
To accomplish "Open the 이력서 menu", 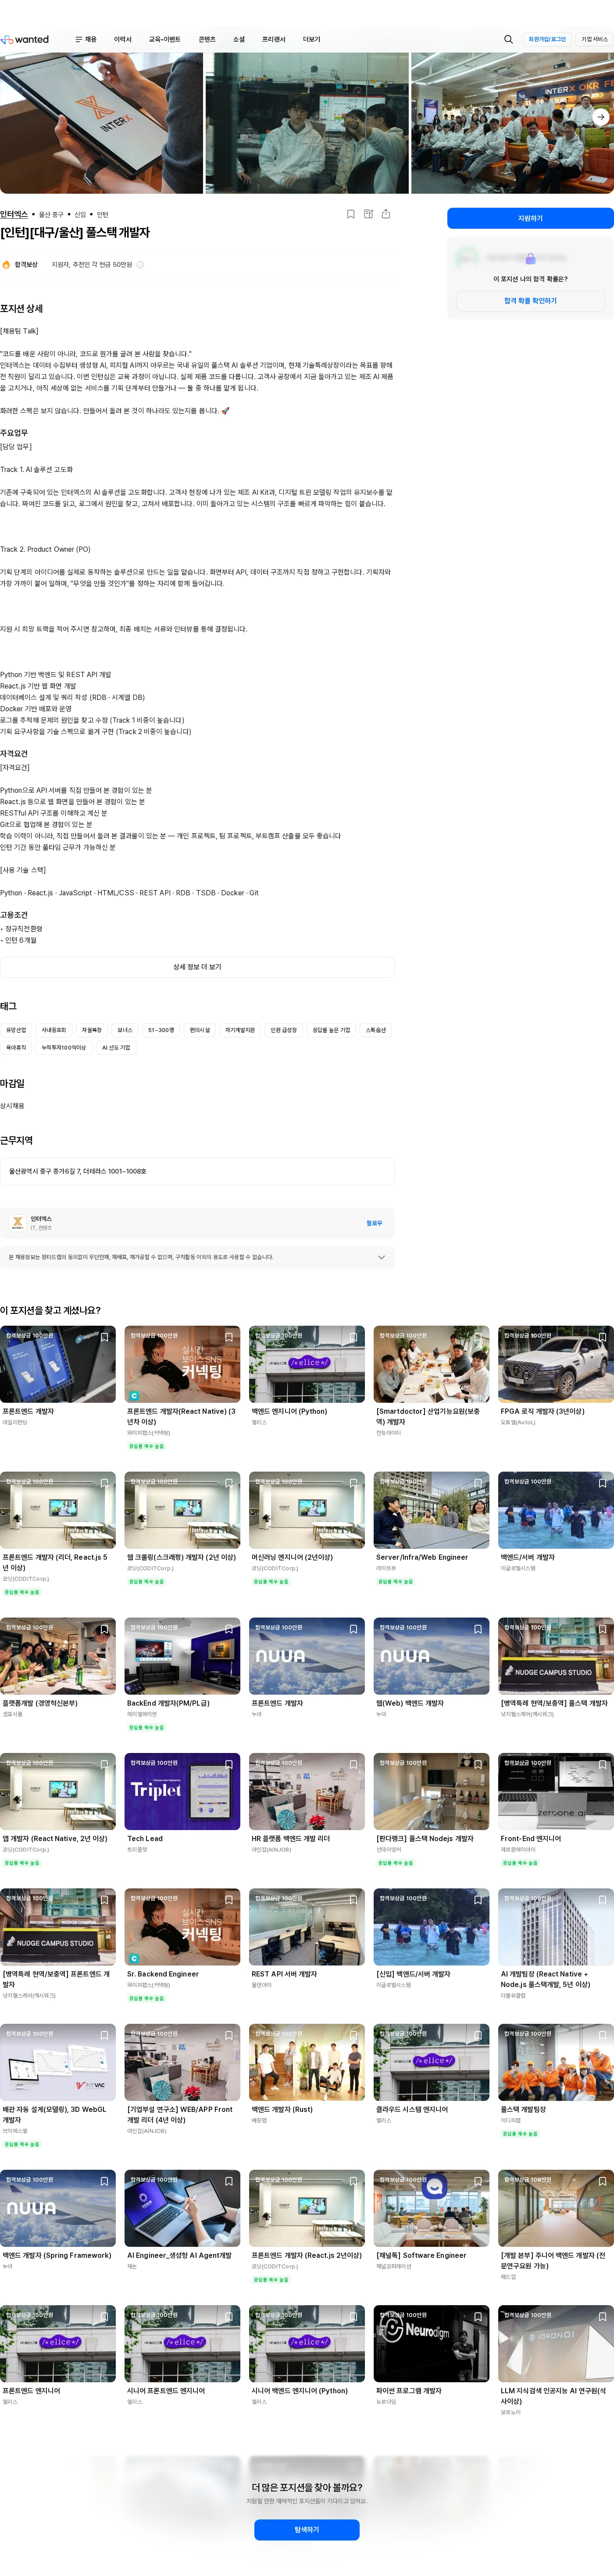I will tap(123, 39).
